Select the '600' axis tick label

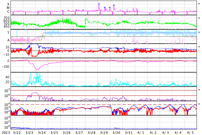[7, 21]
